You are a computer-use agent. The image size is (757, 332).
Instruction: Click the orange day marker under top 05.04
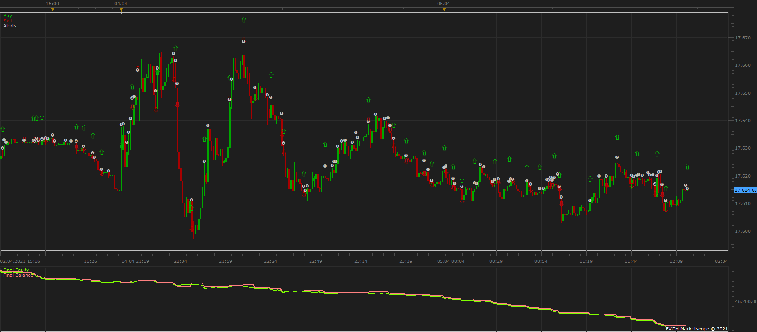[444, 10]
